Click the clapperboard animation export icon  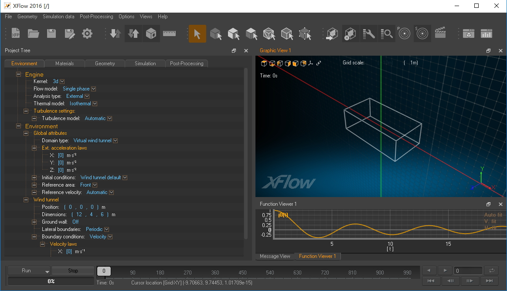click(440, 33)
